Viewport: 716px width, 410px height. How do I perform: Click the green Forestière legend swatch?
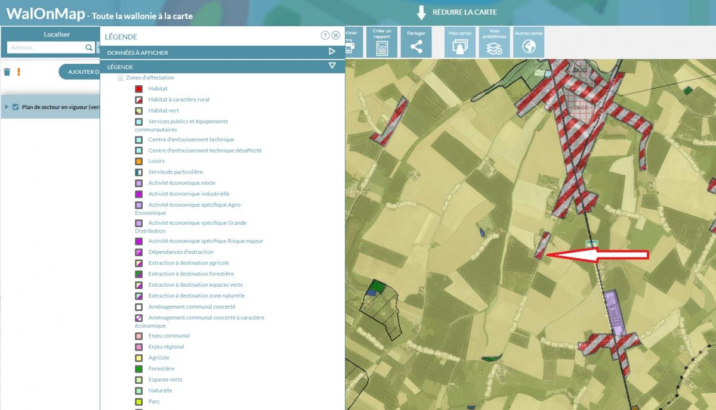click(138, 369)
